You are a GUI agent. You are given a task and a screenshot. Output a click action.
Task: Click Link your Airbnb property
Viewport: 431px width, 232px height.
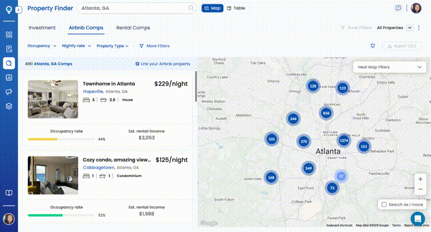(163, 64)
